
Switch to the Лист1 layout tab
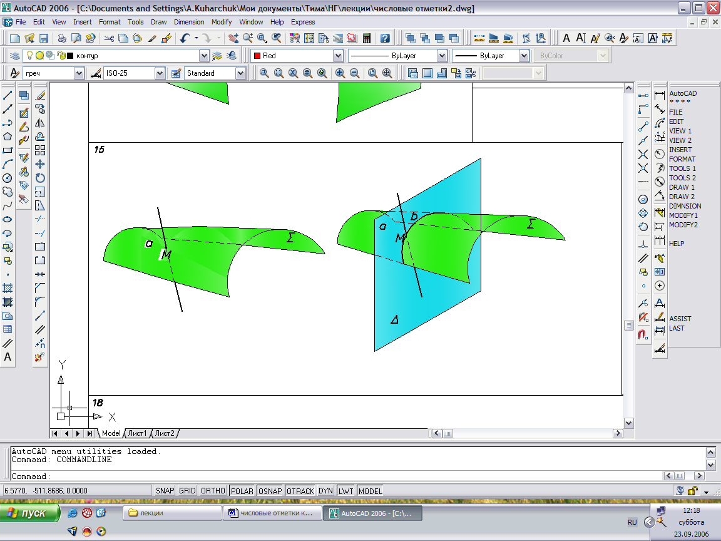click(137, 433)
